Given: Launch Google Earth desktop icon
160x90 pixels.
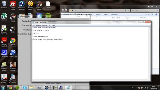Looking at the screenshot, I should pyautogui.click(x=13, y=53).
